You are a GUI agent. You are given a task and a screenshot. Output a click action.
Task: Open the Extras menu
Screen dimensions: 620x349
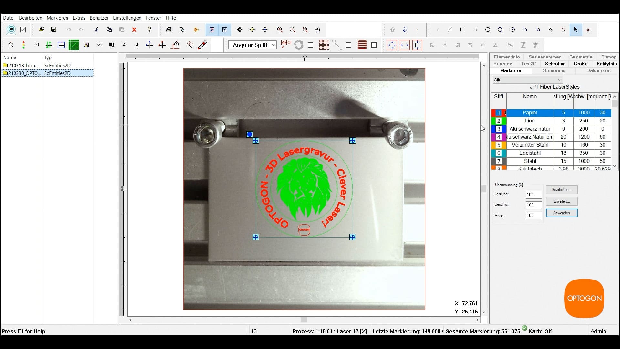[x=79, y=18]
